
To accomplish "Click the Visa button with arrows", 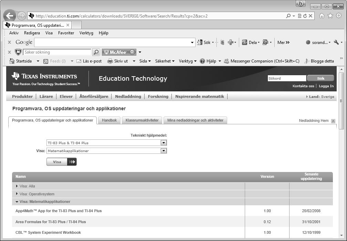I will [62, 162].
